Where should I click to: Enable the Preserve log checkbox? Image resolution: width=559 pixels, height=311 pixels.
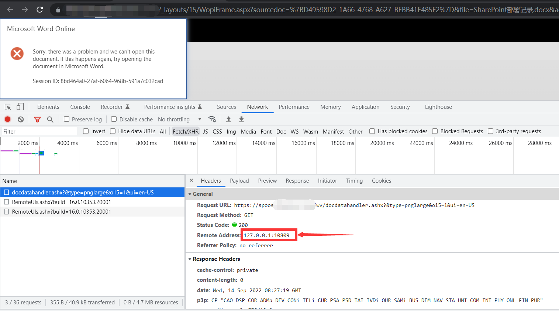(x=66, y=119)
